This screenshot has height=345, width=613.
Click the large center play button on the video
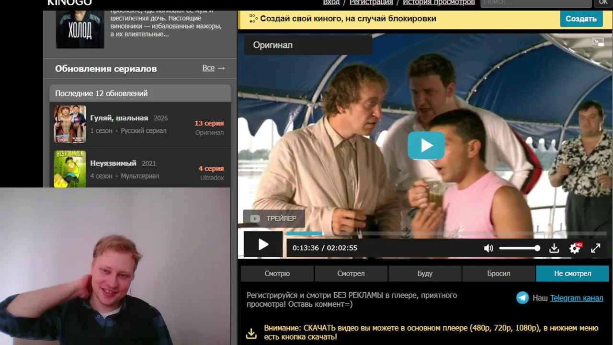(x=426, y=145)
